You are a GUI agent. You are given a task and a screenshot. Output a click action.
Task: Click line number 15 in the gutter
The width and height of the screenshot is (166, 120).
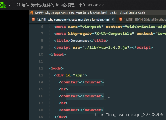[x=41, y=89]
